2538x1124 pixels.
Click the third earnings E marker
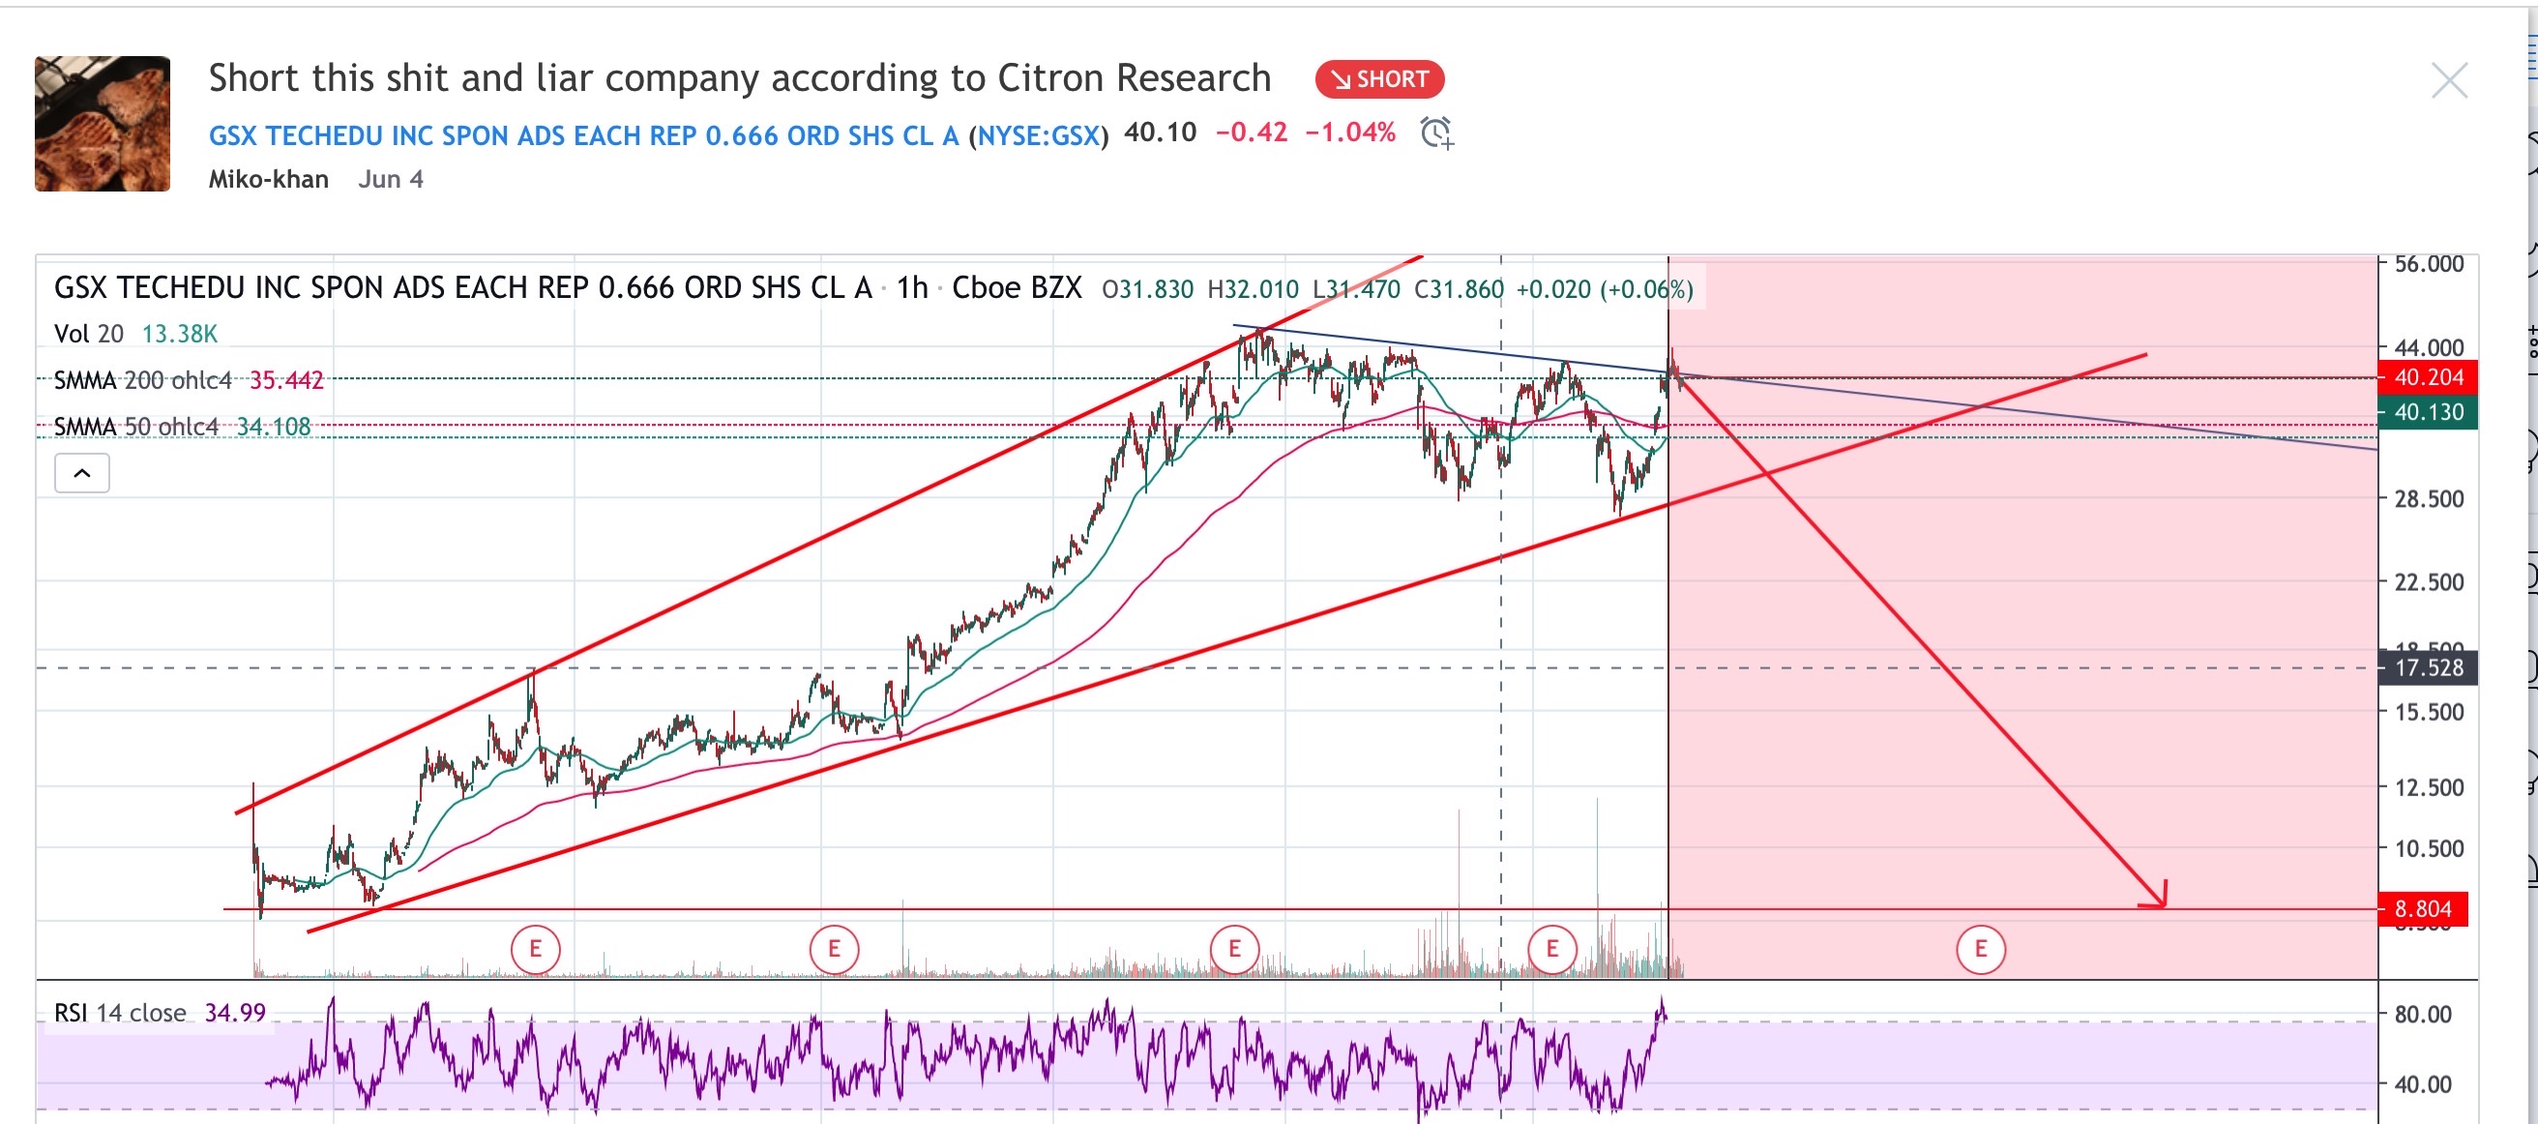pos(1233,949)
